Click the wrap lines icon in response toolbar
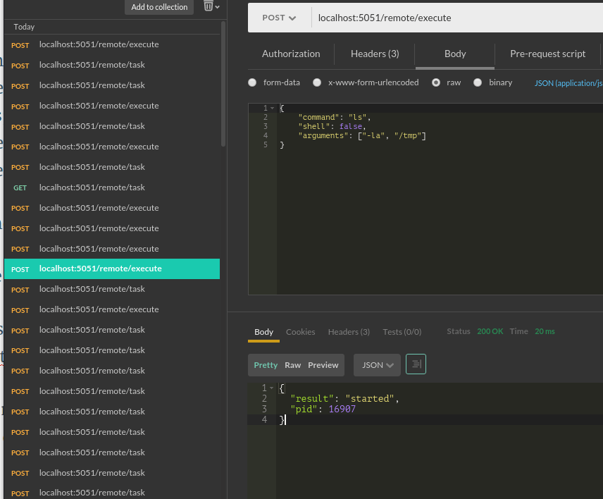This screenshot has width=603, height=499. (x=416, y=364)
